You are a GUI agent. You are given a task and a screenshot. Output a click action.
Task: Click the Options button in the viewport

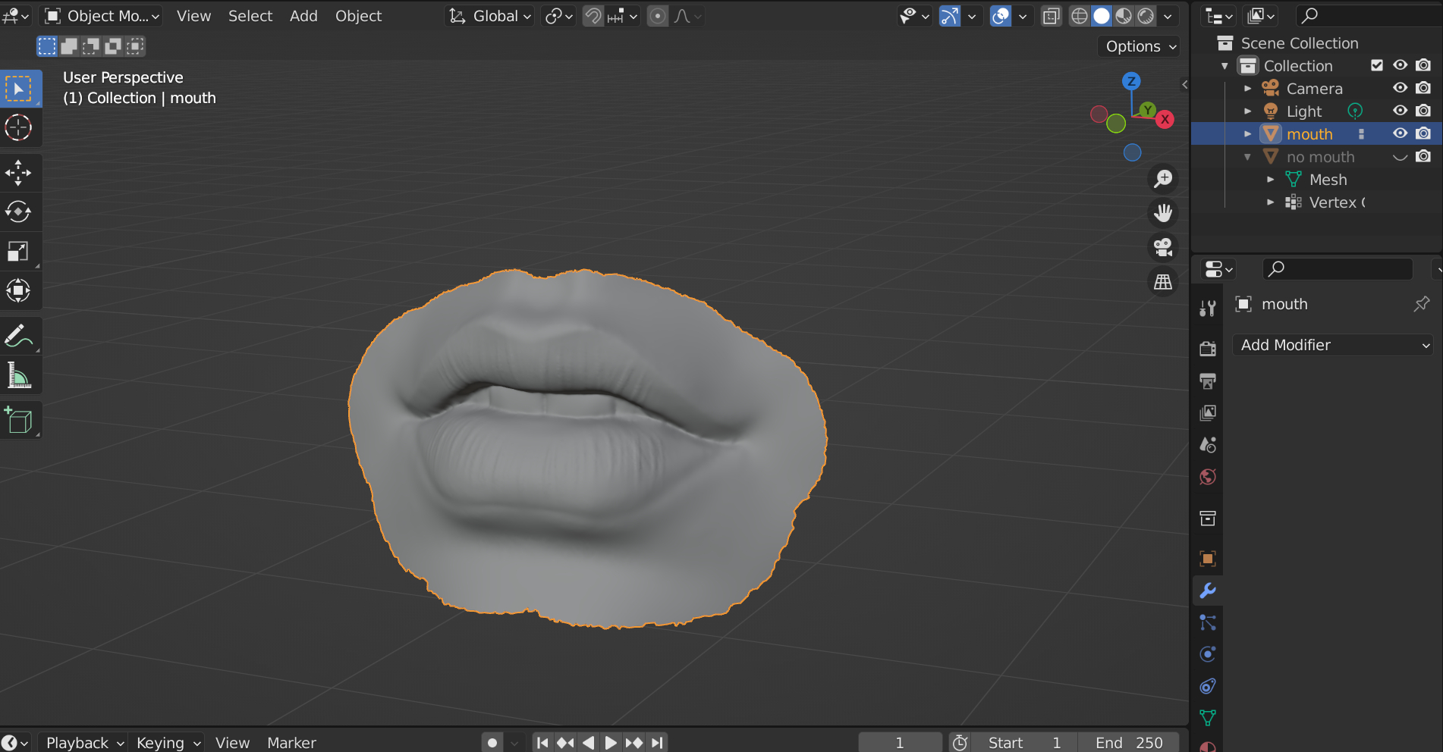click(1138, 45)
